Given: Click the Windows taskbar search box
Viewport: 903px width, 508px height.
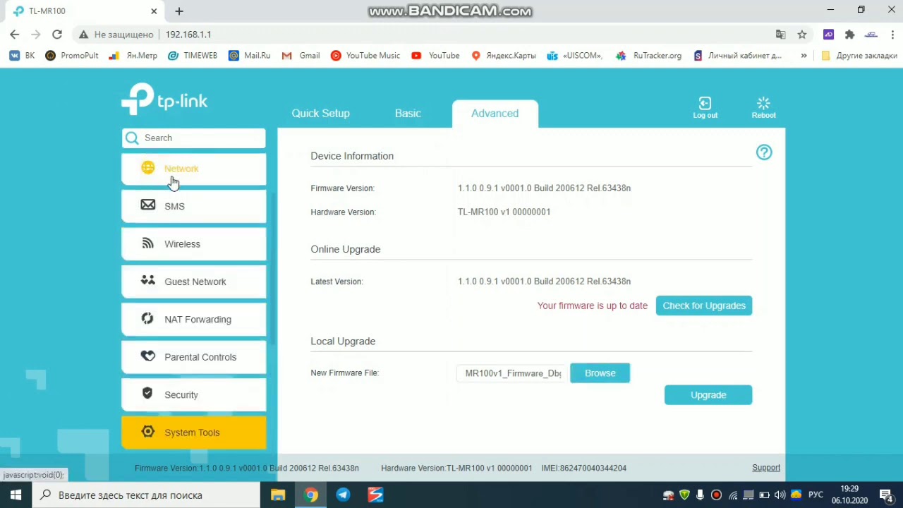Looking at the screenshot, I should 147,495.
